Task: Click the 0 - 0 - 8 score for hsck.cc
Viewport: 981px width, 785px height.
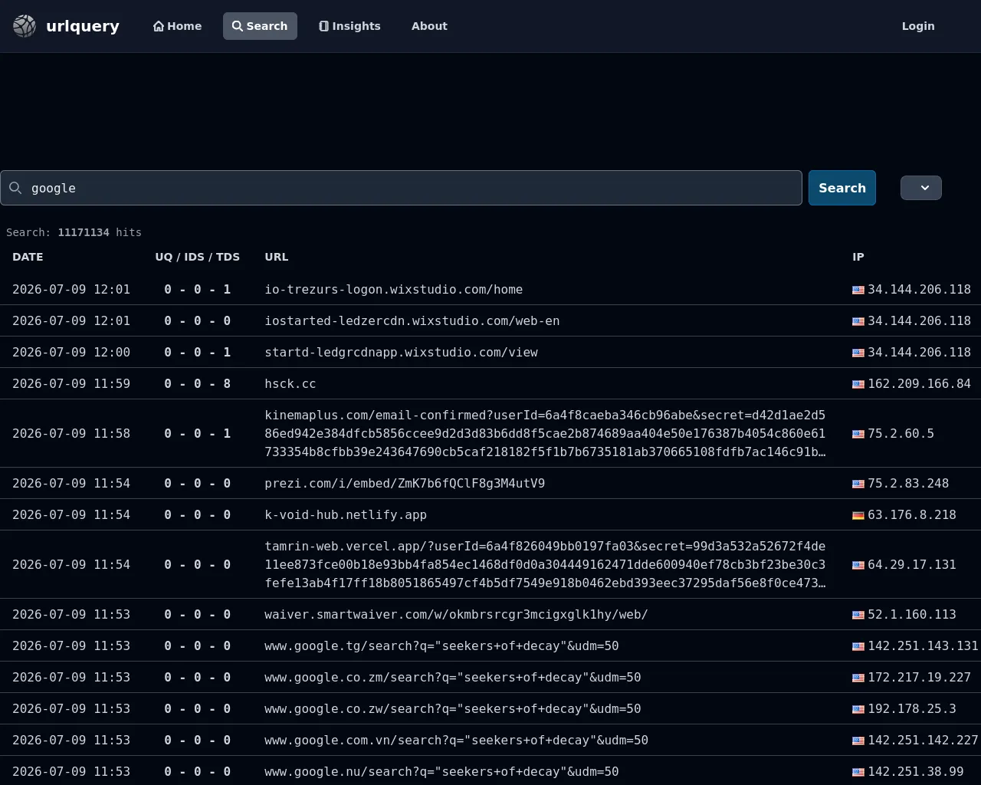Action: click(x=198, y=384)
